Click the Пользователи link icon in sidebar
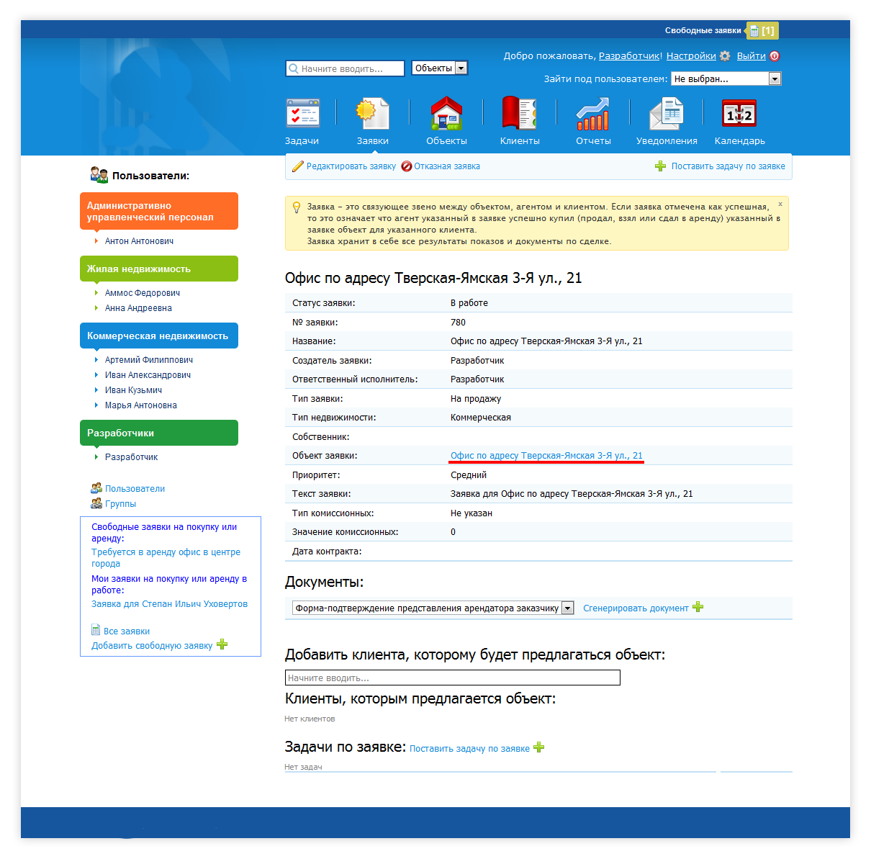This screenshot has height=859, width=871. 96,488
